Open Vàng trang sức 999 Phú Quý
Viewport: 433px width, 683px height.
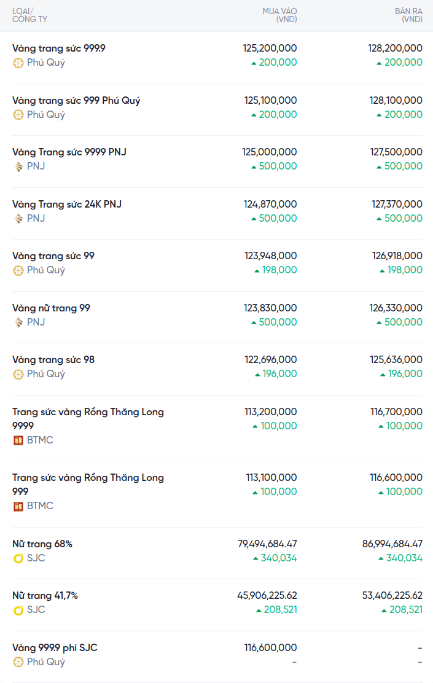click(x=76, y=100)
